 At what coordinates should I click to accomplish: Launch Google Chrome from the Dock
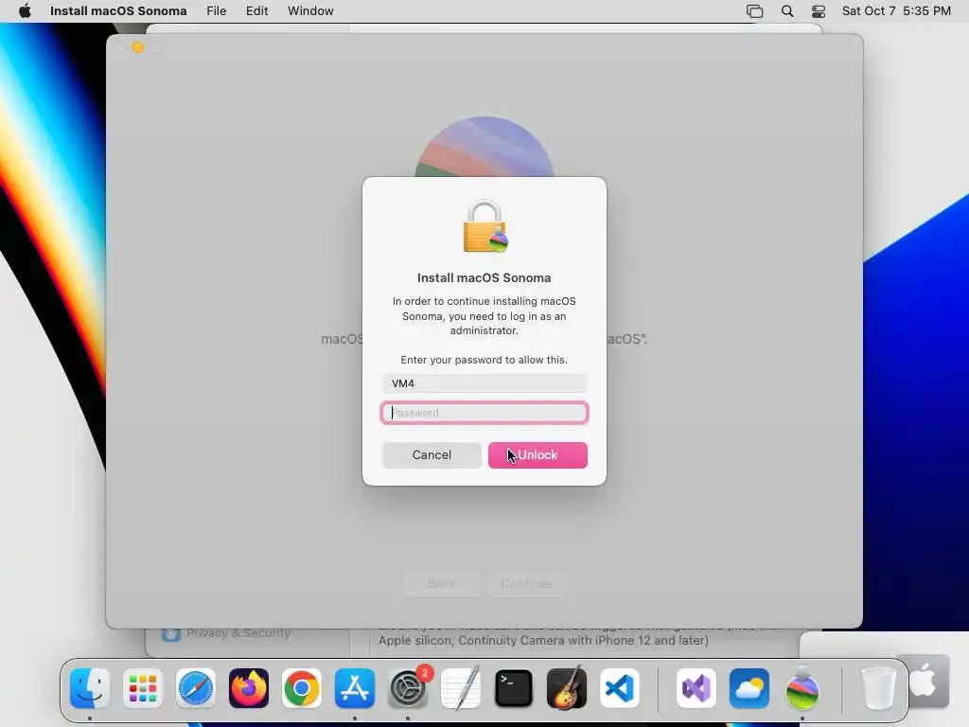(302, 688)
